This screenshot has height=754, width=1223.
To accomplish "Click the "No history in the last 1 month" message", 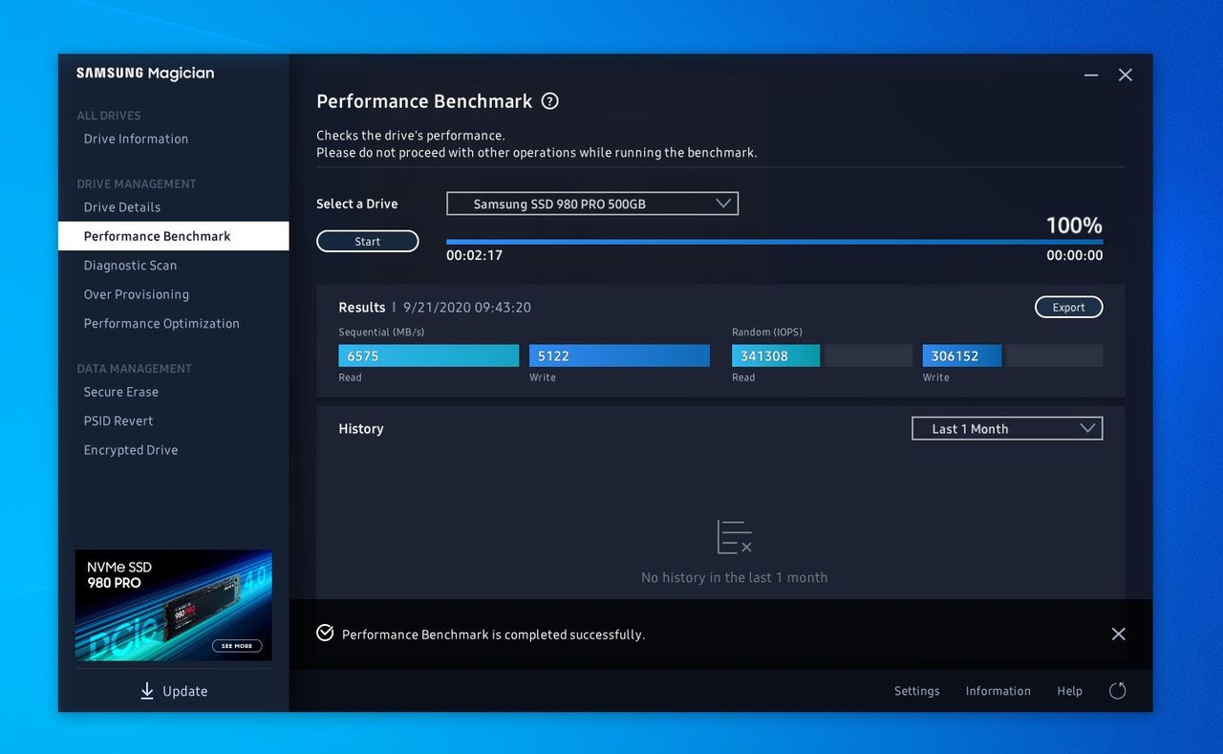I will (735, 577).
